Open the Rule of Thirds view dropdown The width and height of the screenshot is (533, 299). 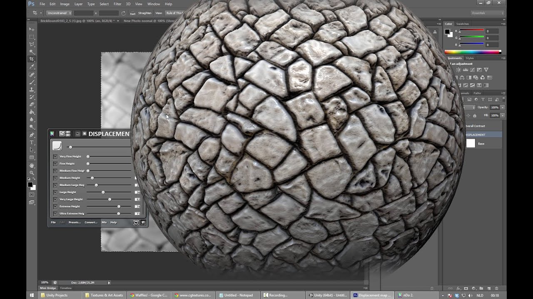174,13
